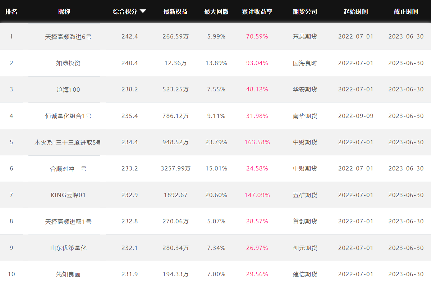This screenshot has width=431, height=287.
Task: Click the 累计收益率 column header
Action: [257, 12]
